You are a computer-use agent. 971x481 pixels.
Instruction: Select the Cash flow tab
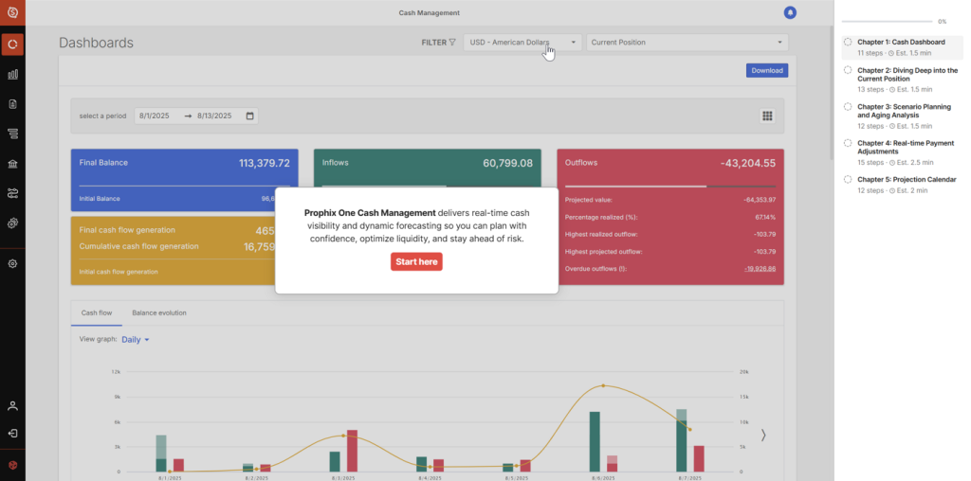coord(97,312)
